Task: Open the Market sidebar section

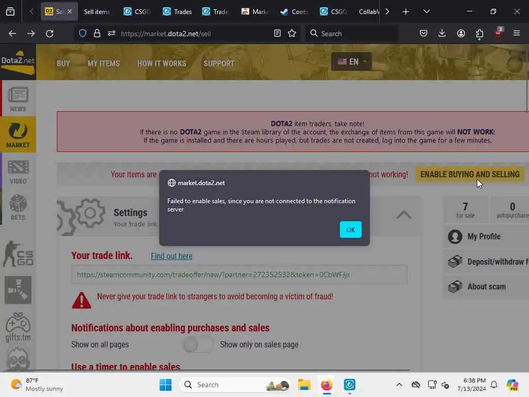Action: click(x=18, y=135)
